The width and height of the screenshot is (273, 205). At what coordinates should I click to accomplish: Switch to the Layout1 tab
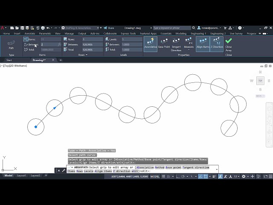pos(21,176)
